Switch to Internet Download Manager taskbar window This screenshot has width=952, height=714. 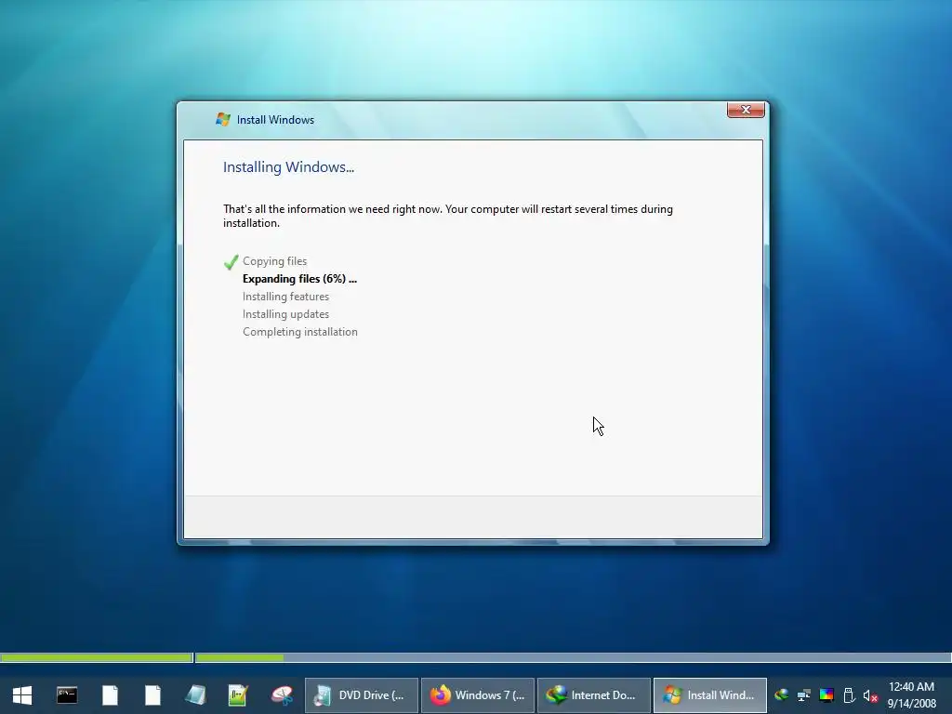tap(594, 695)
